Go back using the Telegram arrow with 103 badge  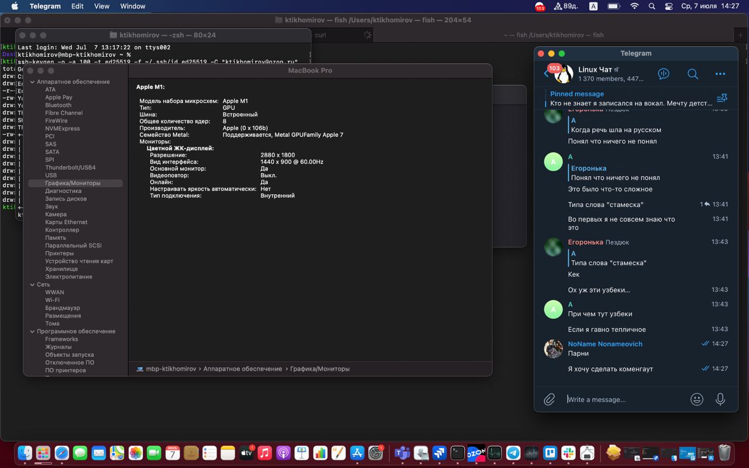point(547,74)
